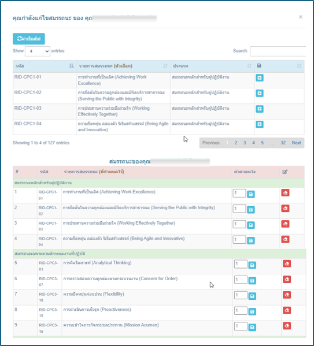
Task: Click expected value field for Mission Acumen
Action: click(x=241, y=326)
